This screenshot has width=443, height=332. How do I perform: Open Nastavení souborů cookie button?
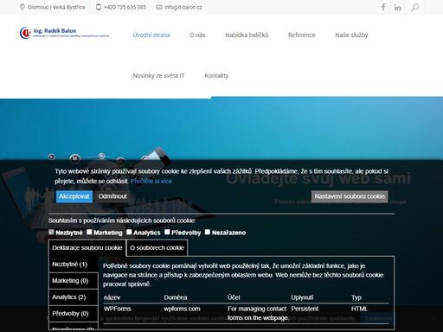click(x=350, y=196)
